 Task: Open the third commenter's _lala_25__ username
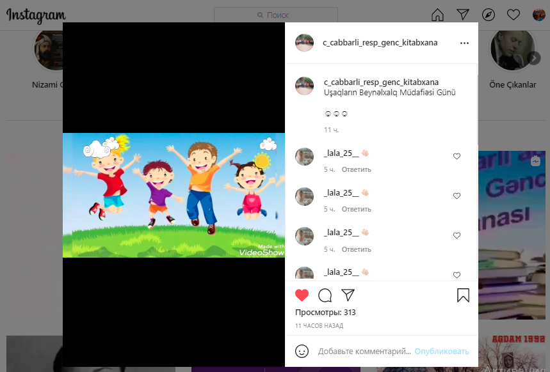341,233
